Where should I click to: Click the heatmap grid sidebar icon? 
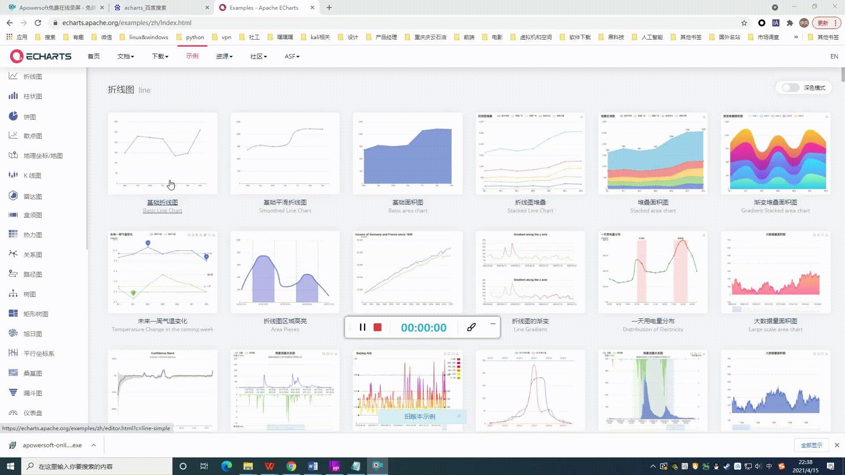point(13,234)
